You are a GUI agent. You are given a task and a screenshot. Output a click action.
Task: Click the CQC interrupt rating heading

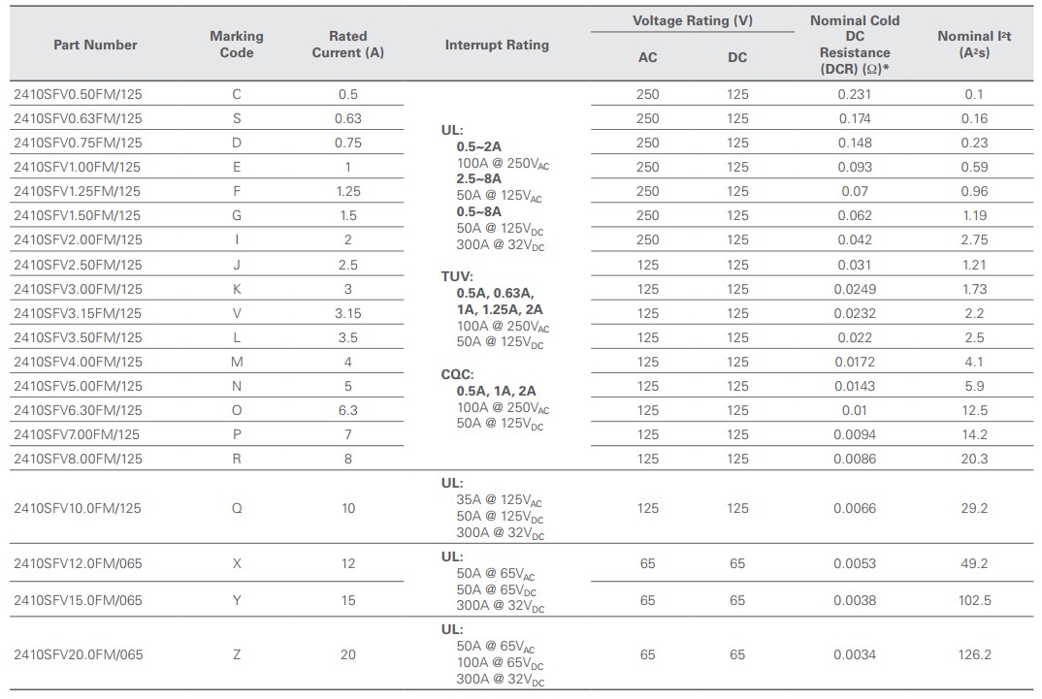click(458, 374)
